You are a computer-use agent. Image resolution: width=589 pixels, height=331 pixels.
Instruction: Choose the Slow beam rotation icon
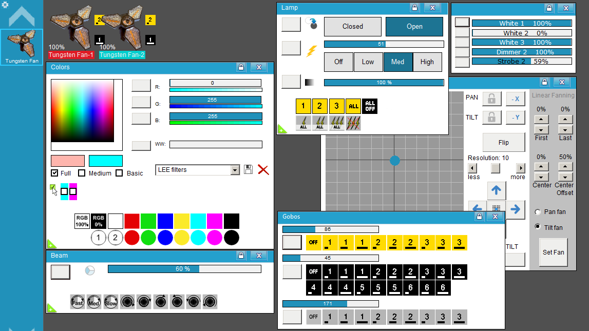pos(110,302)
